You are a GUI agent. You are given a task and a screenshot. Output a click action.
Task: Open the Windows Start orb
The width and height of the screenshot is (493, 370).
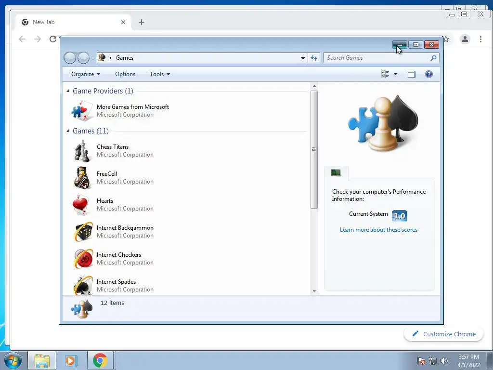coord(13,360)
